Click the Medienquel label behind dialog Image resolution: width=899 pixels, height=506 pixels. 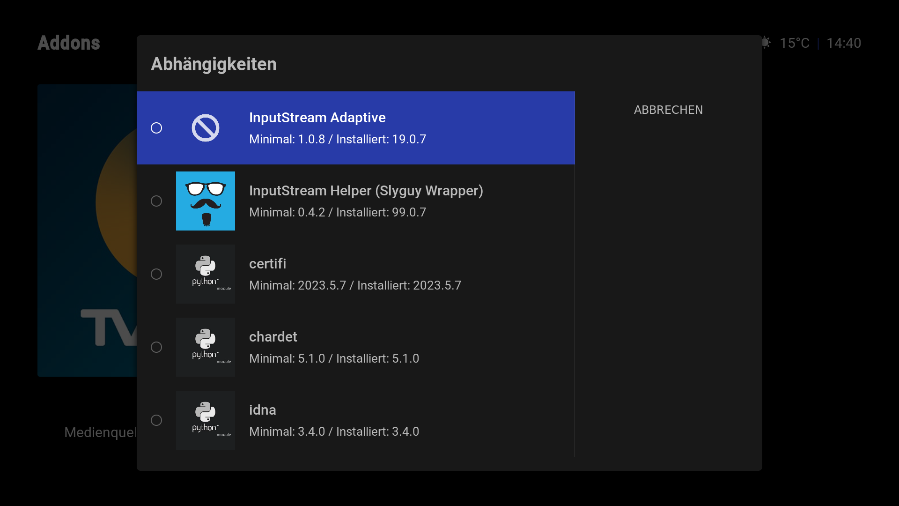click(100, 432)
